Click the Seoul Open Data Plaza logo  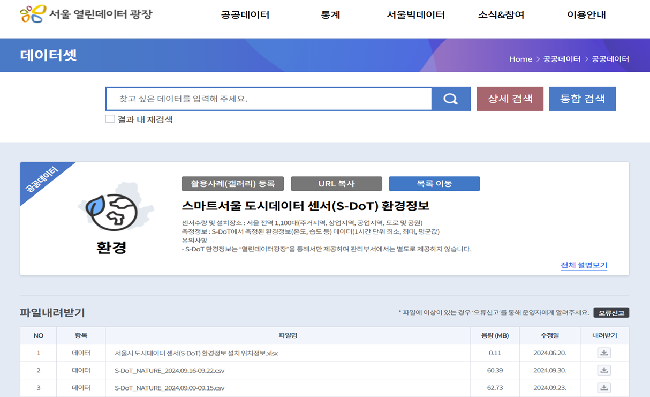coord(86,14)
